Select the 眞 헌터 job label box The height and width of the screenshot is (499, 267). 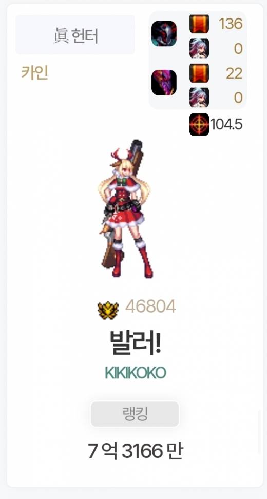click(x=75, y=35)
